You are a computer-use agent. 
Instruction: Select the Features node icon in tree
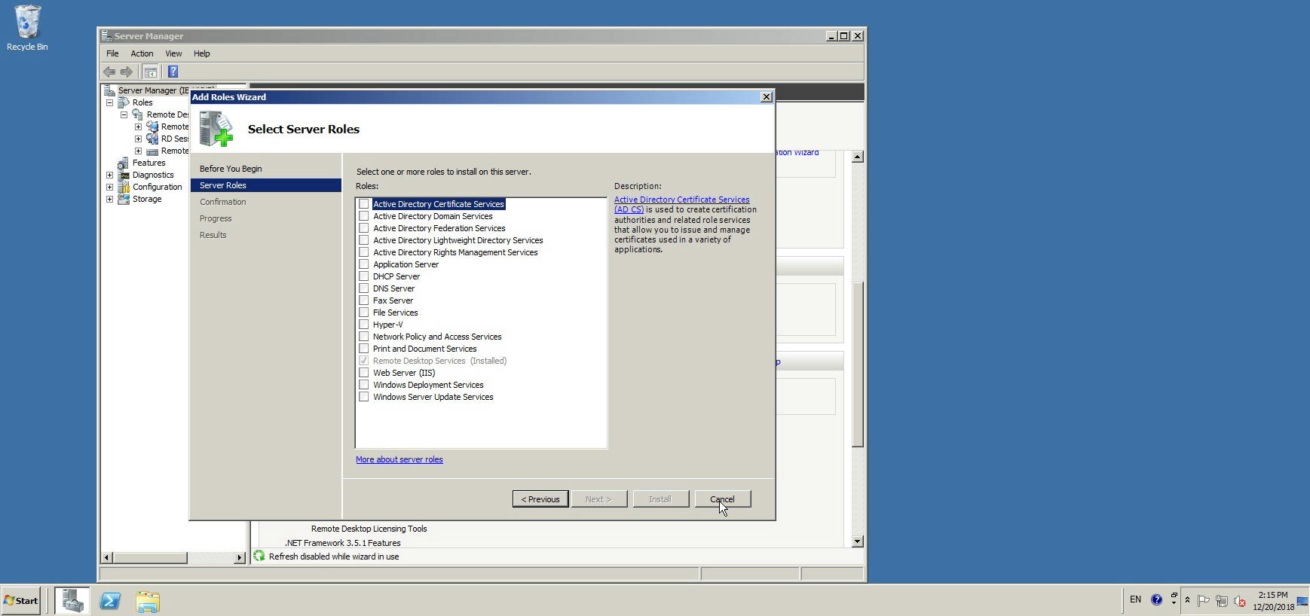[x=124, y=163]
